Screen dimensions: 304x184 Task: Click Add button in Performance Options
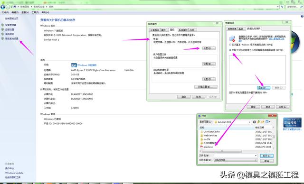click(264, 88)
